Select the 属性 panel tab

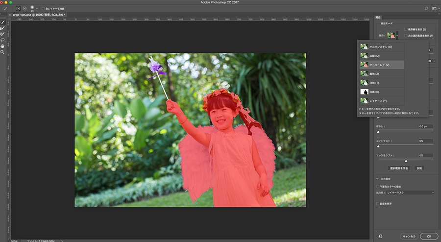point(378,18)
